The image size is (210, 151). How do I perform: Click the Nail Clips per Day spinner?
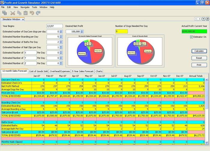(61, 47)
